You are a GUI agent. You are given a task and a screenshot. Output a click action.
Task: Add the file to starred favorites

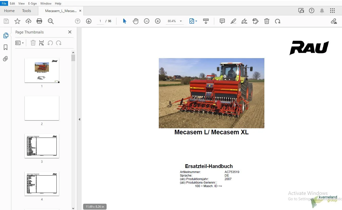(x=17, y=21)
